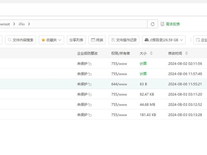Sort by 修改时间 column arrows
The width and height of the screenshot is (207, 155).
click(x=186, y=53)
